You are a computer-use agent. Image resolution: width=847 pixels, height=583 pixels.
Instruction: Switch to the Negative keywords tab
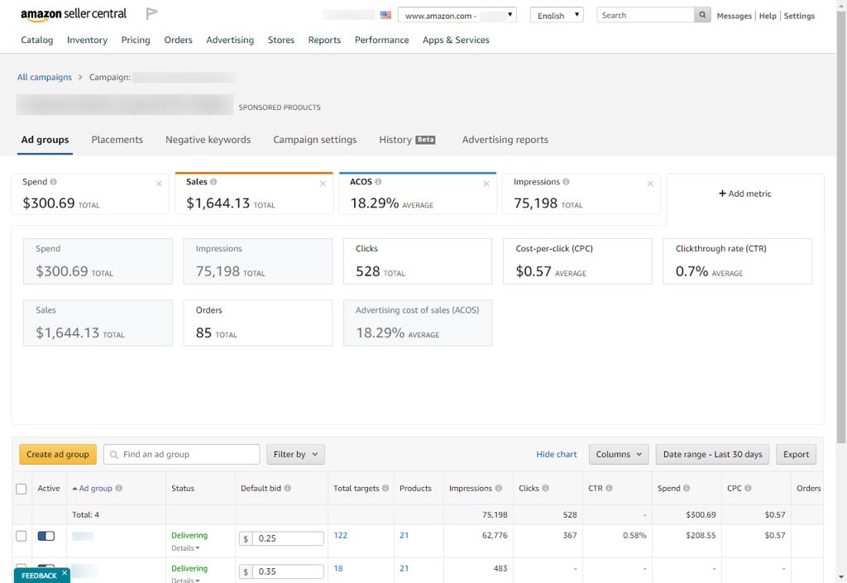208,140
